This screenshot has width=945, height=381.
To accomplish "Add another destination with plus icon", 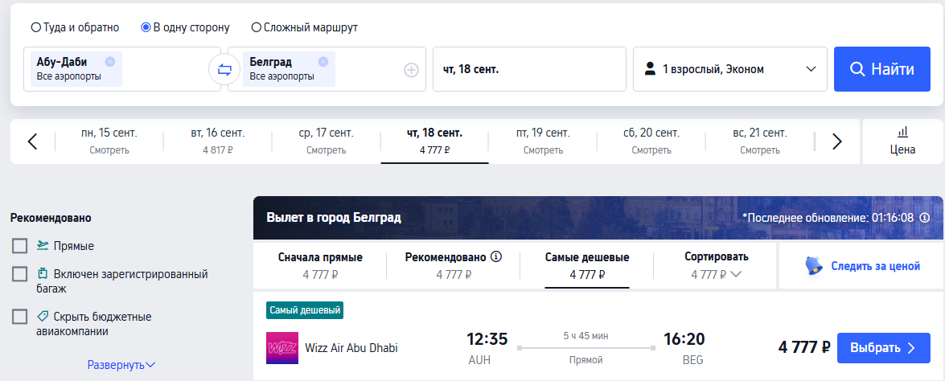I will (411, 70).
